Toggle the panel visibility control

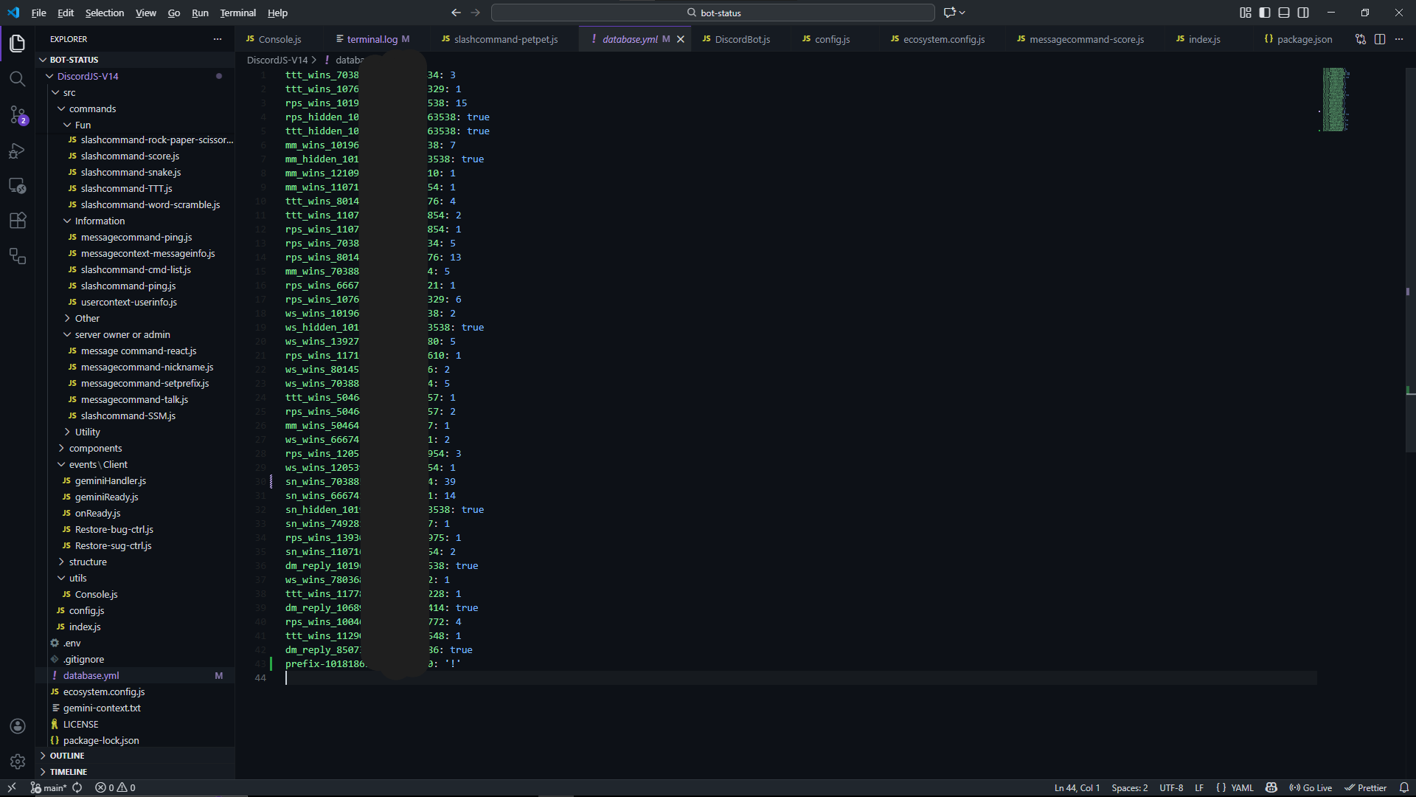point(1283,13)
